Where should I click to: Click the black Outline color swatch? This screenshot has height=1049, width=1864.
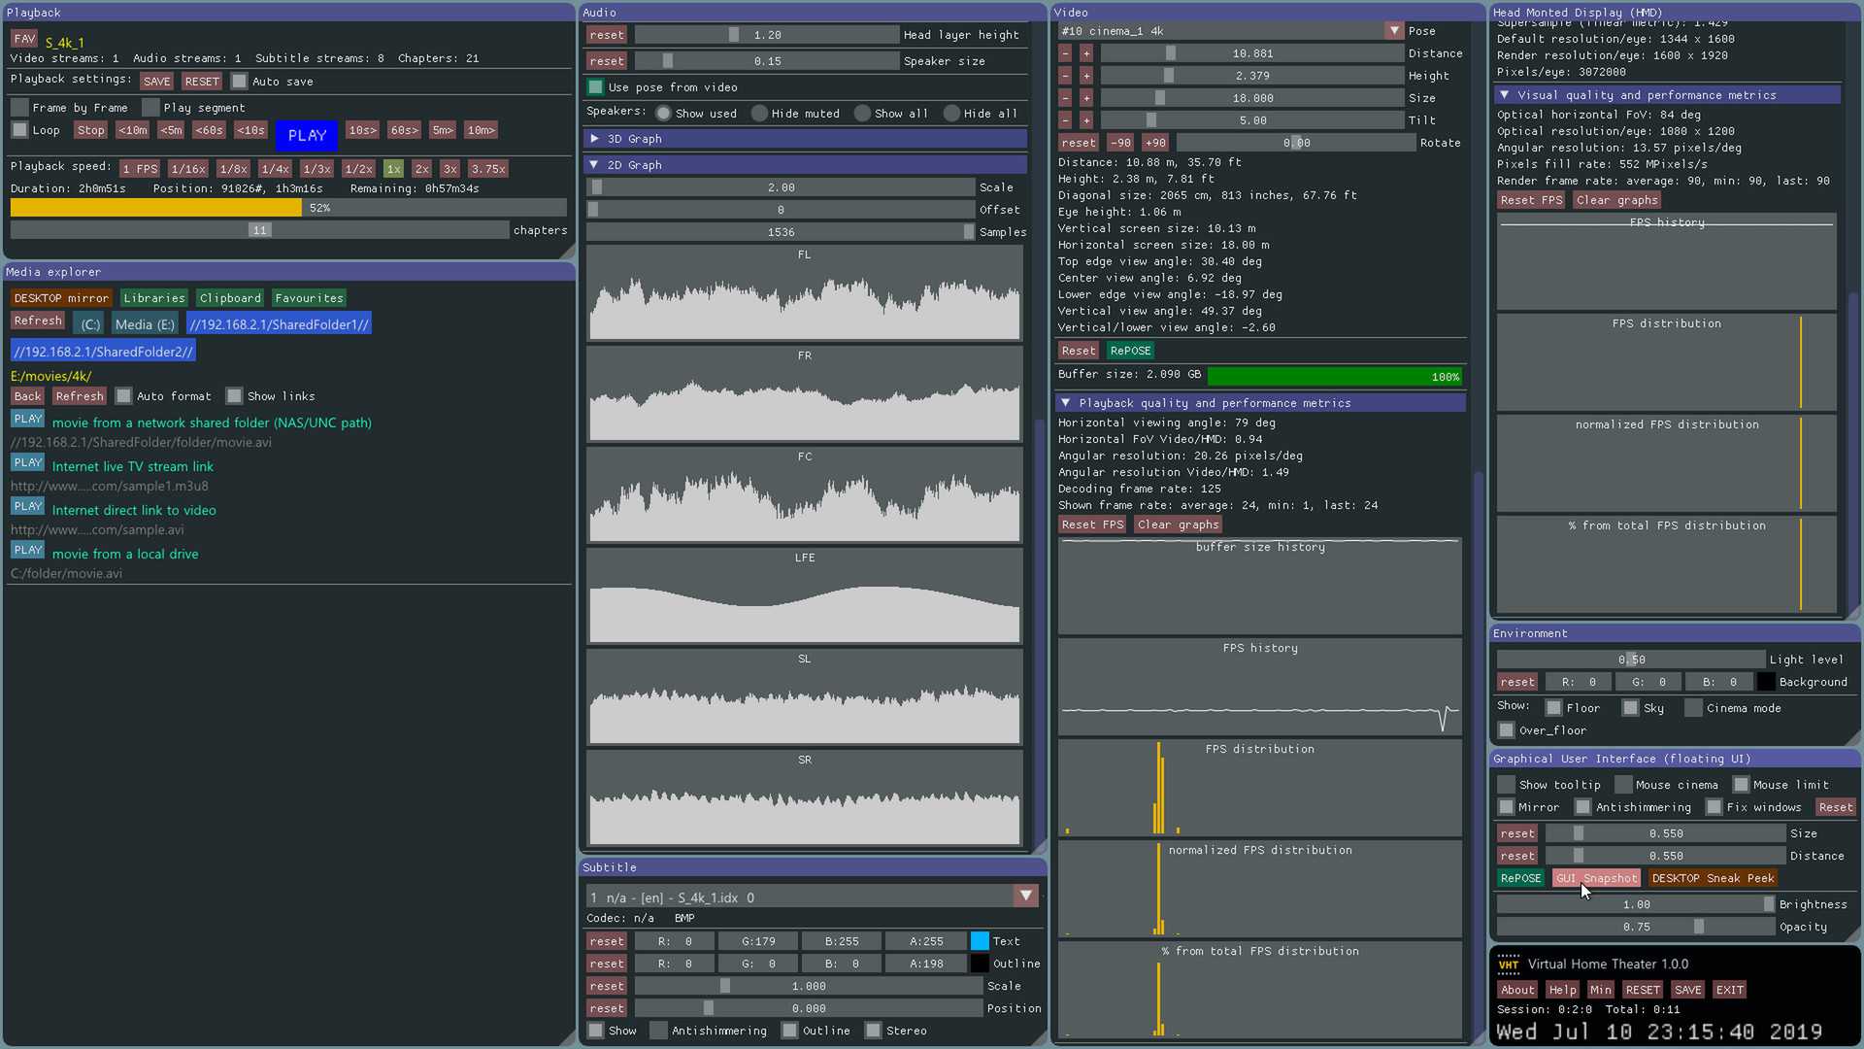pos(980,964)
